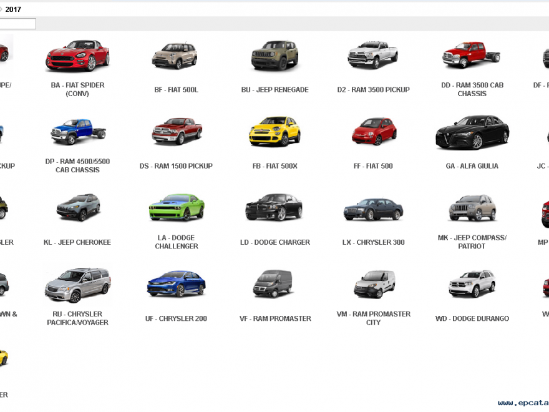Choose 'UF - CHRYSLER 200' label
This screenshot has height=412, width=549.
coord(176,318)
